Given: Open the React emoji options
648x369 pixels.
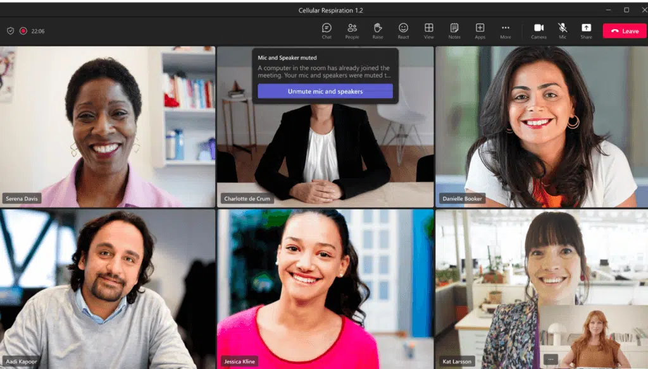Looking at the screenshot, I should click(403, 31).
